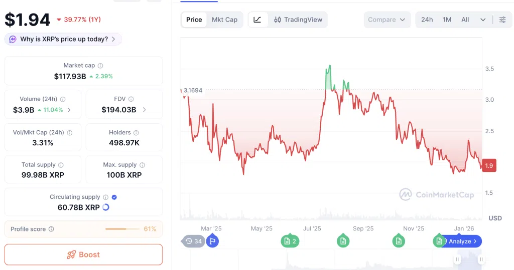
Task: Expand more time range options chevron
Action: (483, 20)
